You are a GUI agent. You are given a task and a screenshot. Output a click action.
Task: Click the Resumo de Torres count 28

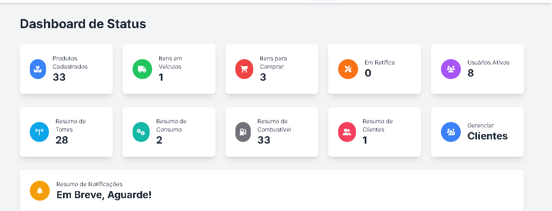tap(62, 140)
